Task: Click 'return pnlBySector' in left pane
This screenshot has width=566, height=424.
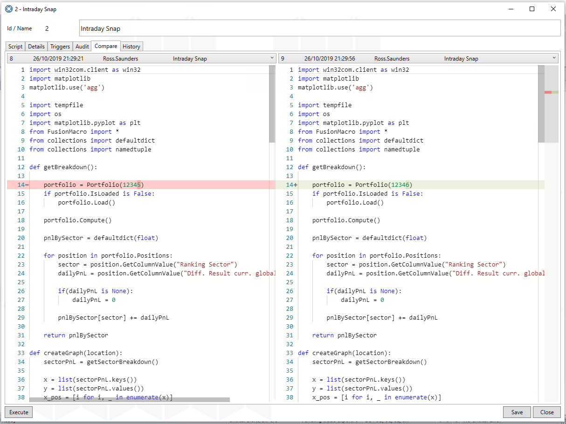Action: [76, 335]
